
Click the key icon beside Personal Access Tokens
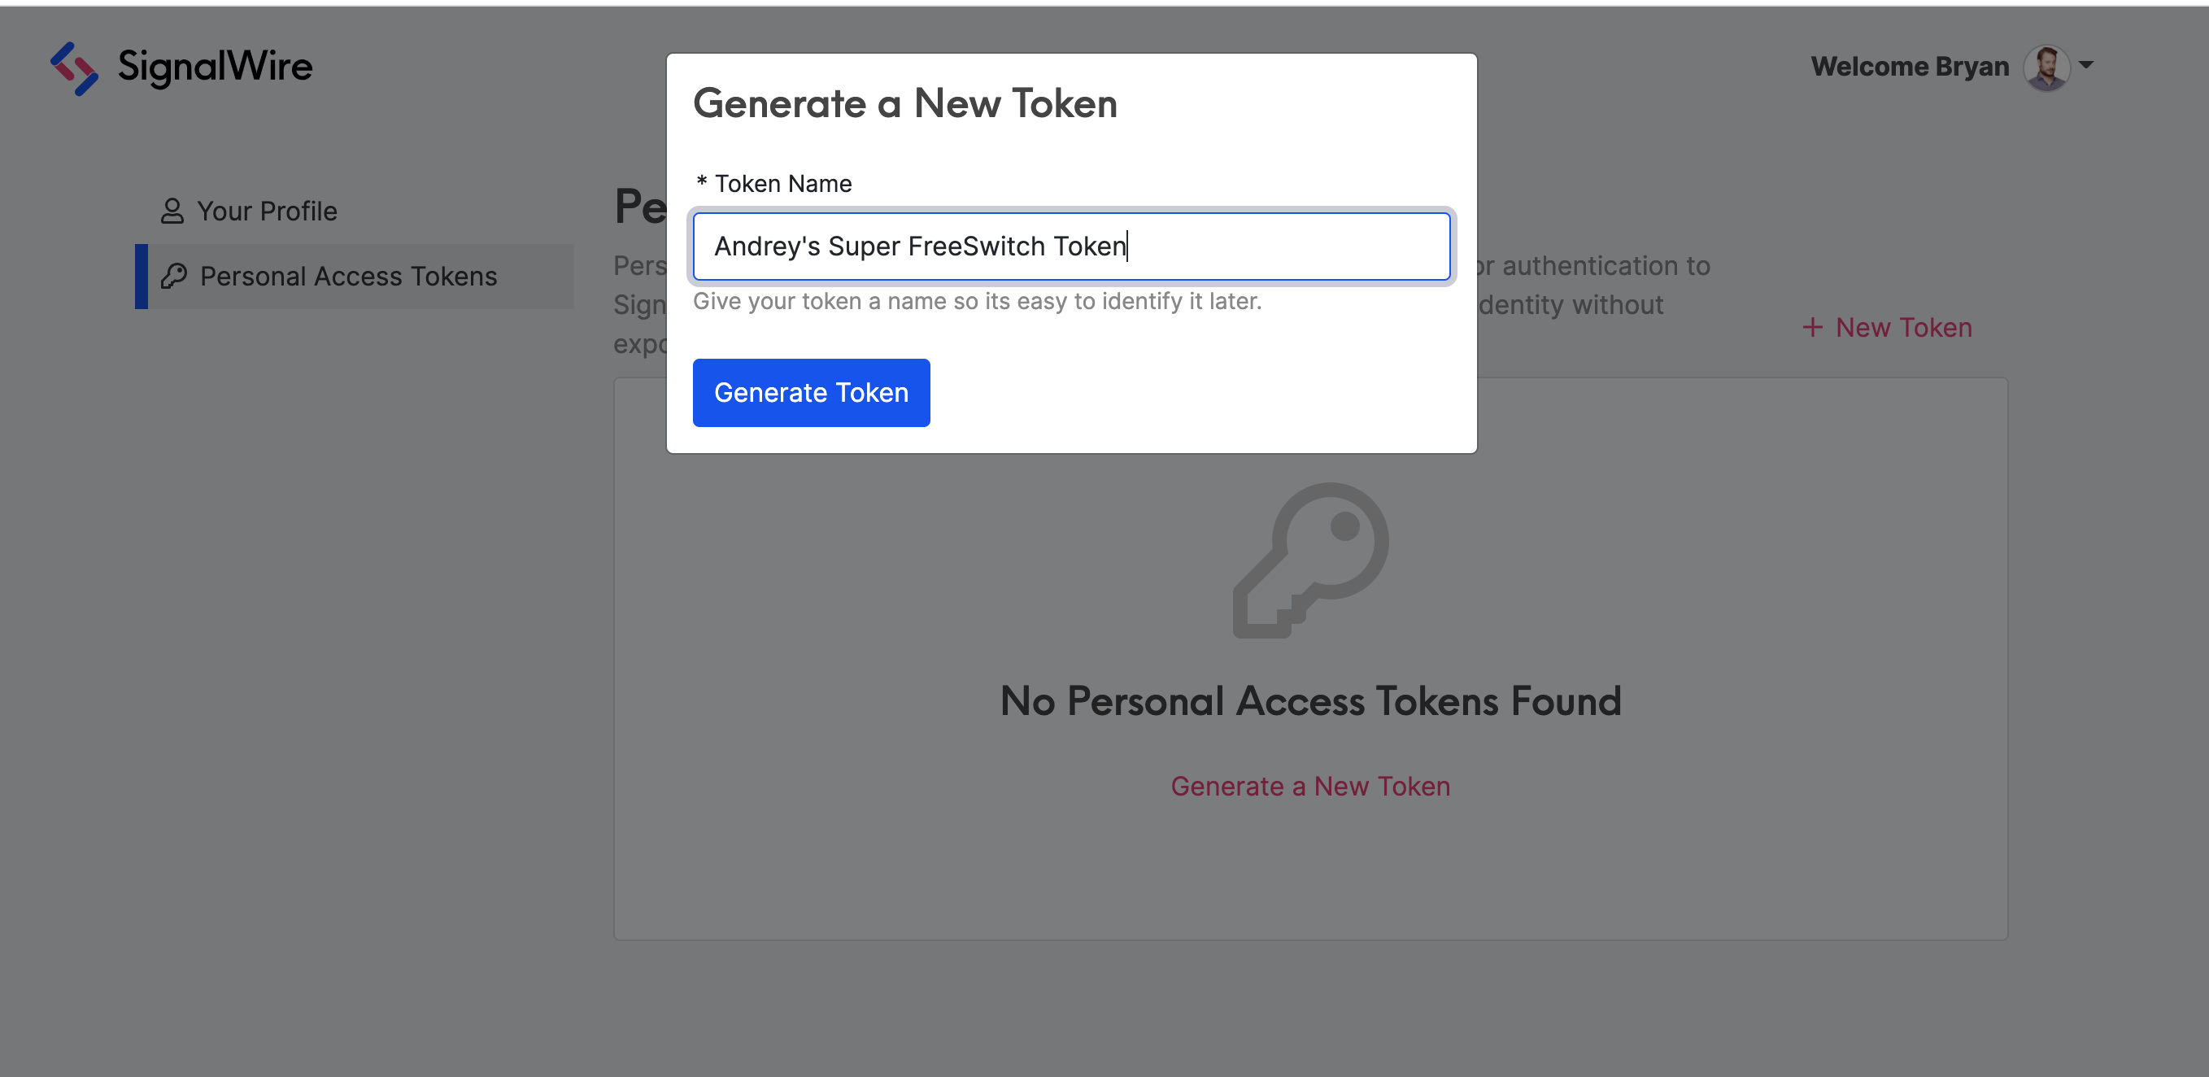pos(174,276)
